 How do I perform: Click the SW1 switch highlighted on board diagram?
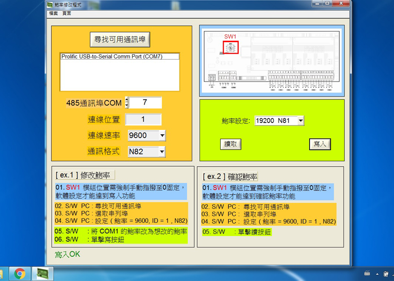(231, 47)
